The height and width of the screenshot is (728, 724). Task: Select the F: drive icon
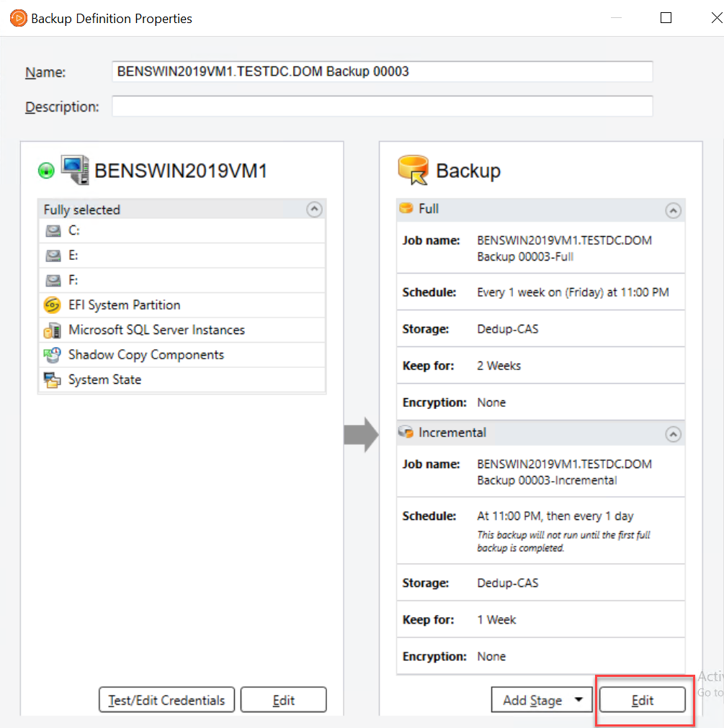click(53, 280)
